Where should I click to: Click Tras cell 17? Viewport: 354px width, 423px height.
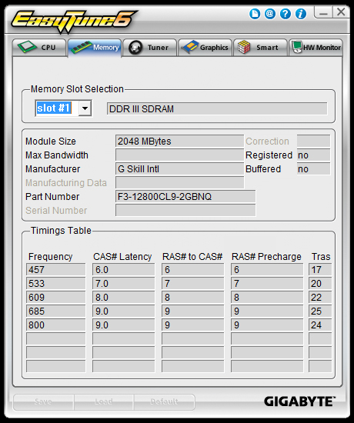click(320, 269)
